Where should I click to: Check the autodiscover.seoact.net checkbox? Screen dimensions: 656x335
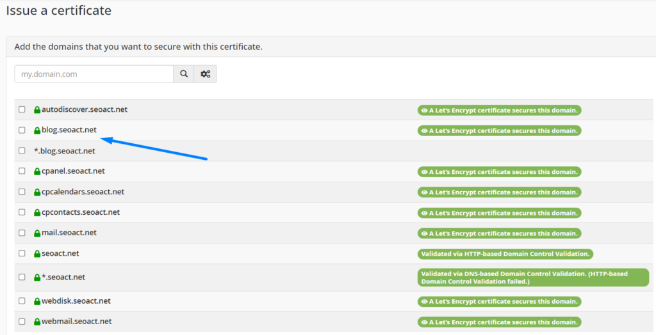coord(22,109)
